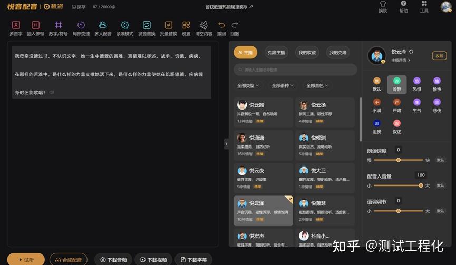The image size is (456, 265).
Task: Open the 设置 settings tool
Action: pyautogui.click(x=186, y=28)
